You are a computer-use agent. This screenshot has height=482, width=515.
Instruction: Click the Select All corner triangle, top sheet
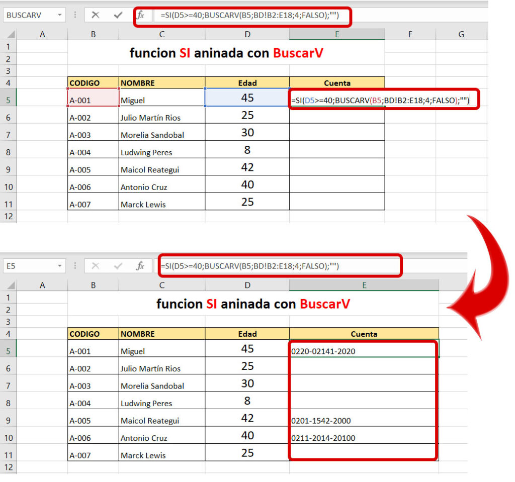pos(10,34)
